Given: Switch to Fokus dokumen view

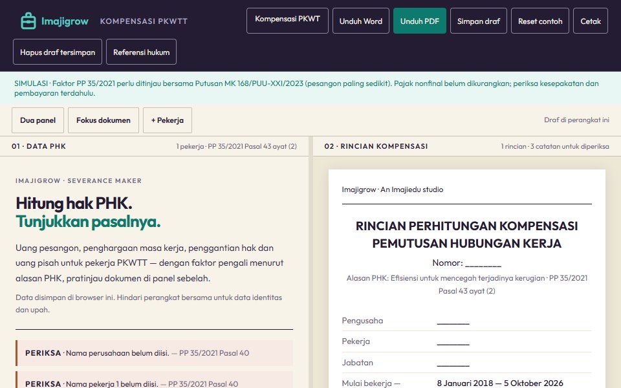Looking at the screenshot, I should pyautogui.click(x=103, y=120).
